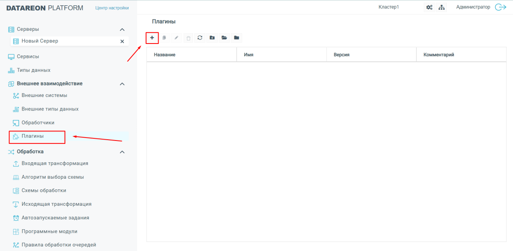Open Типы данных in the sidebar
The image size is (513, 251).
pos(33,70)
